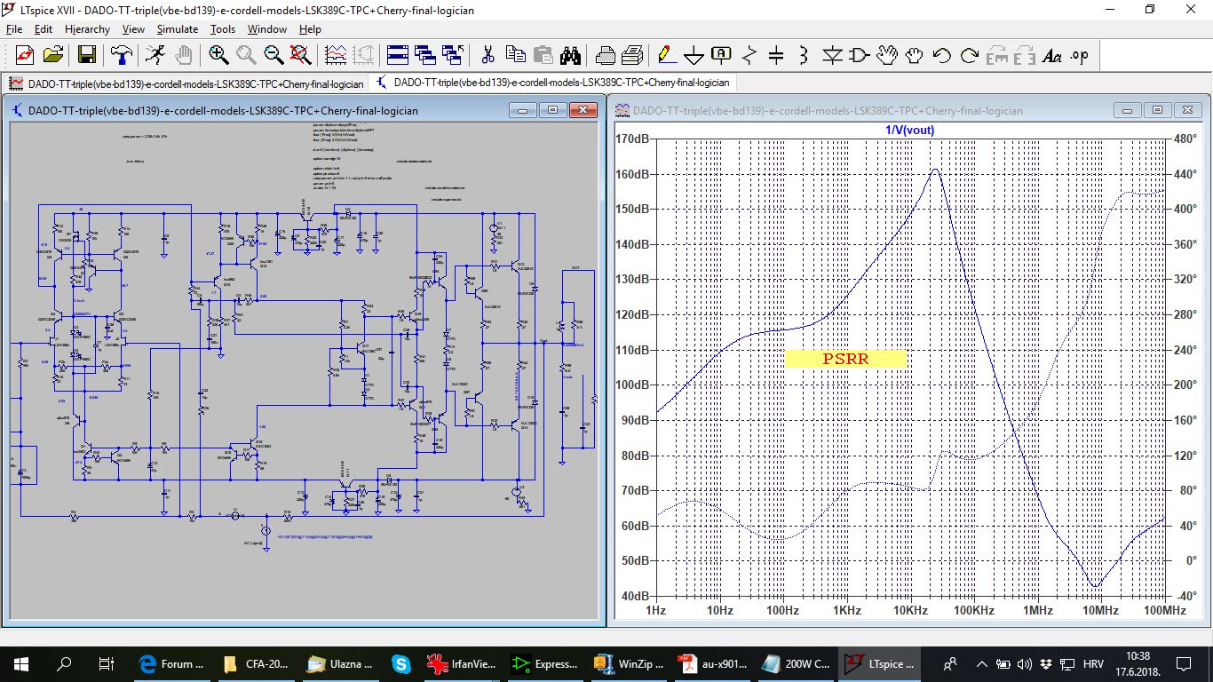
Task: Open the Component gate selector
Action: (860, 55)
